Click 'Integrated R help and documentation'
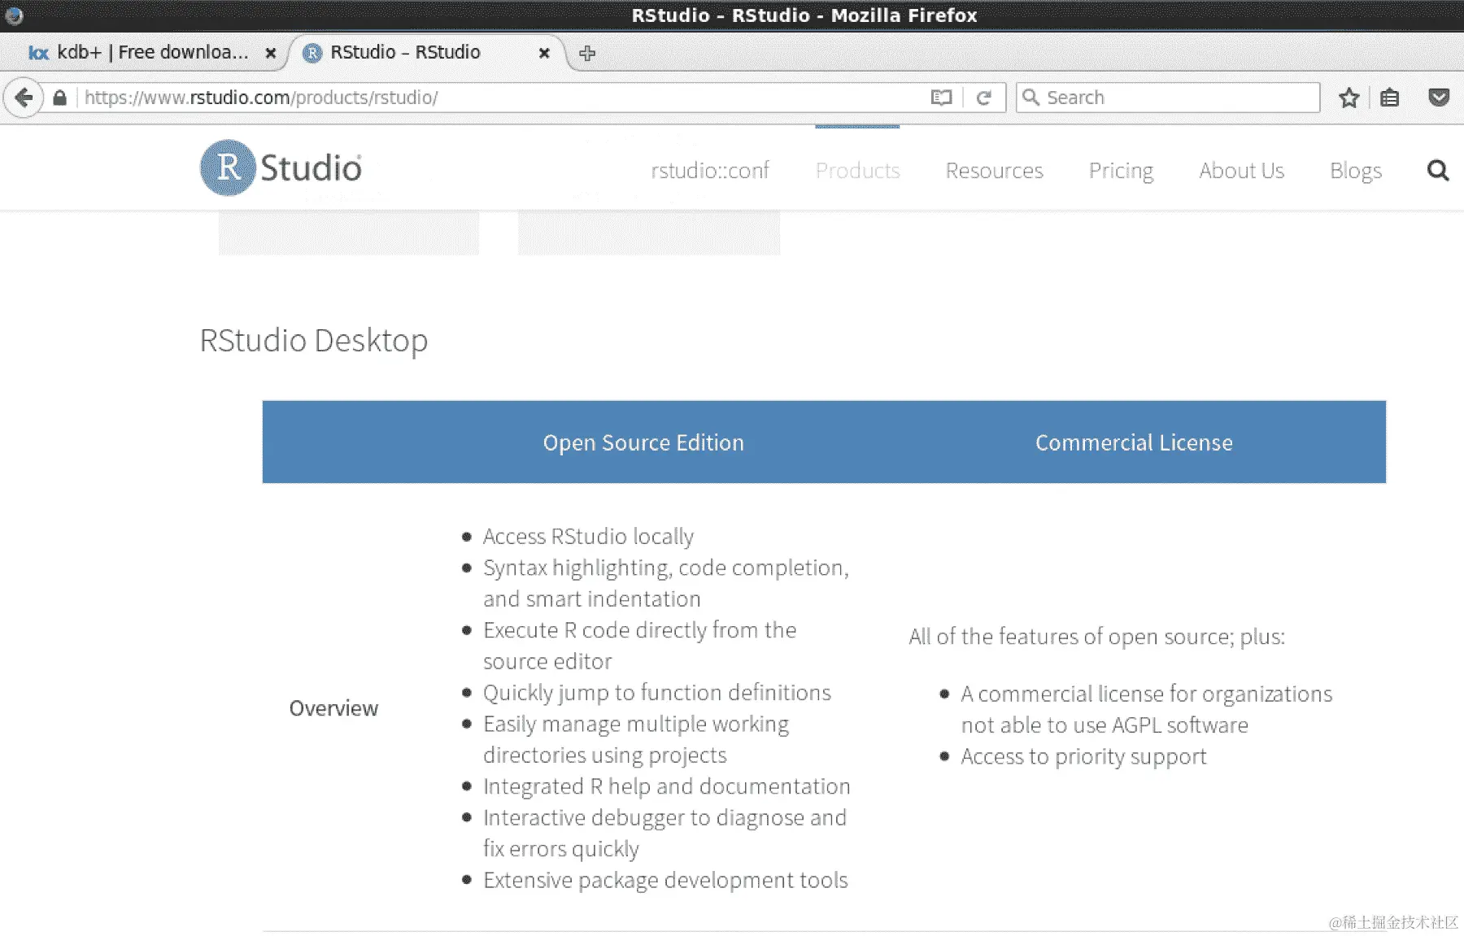 (x=667, y=786)
